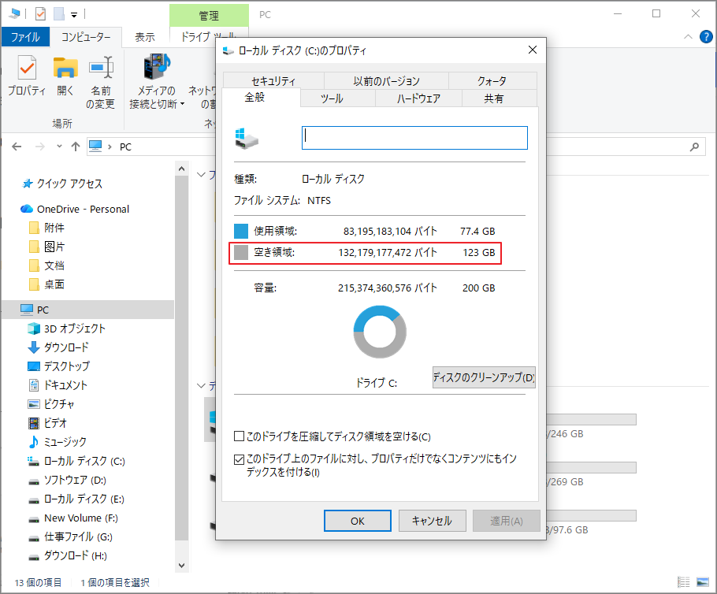The image size is (717, 594).
Task: Open the quick access toolbar customize dropdown
Action: 74,15
